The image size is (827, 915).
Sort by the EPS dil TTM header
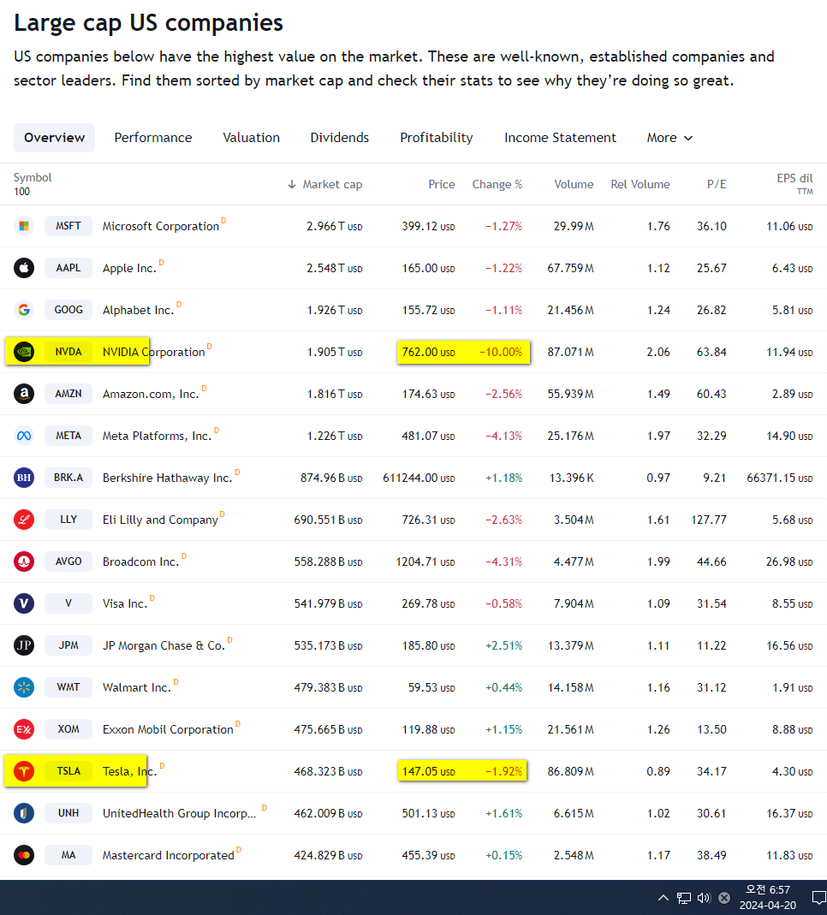click(794, 184)
